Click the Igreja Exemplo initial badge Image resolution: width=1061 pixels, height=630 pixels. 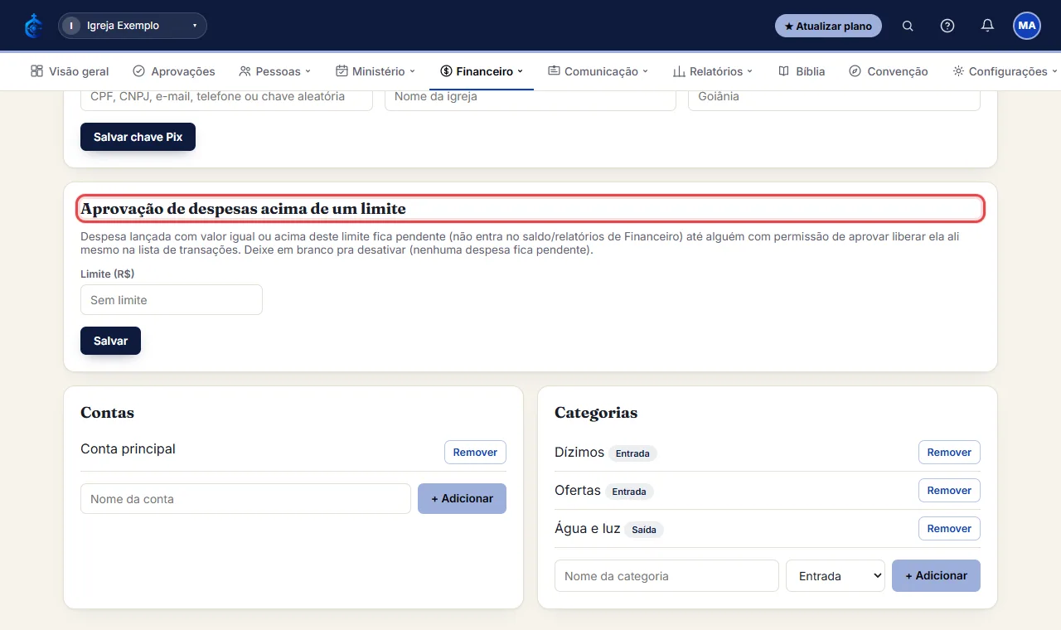(71, 26)
